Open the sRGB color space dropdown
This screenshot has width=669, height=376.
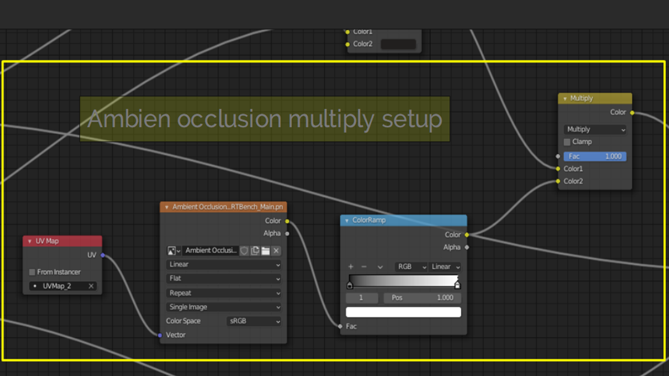254,321
